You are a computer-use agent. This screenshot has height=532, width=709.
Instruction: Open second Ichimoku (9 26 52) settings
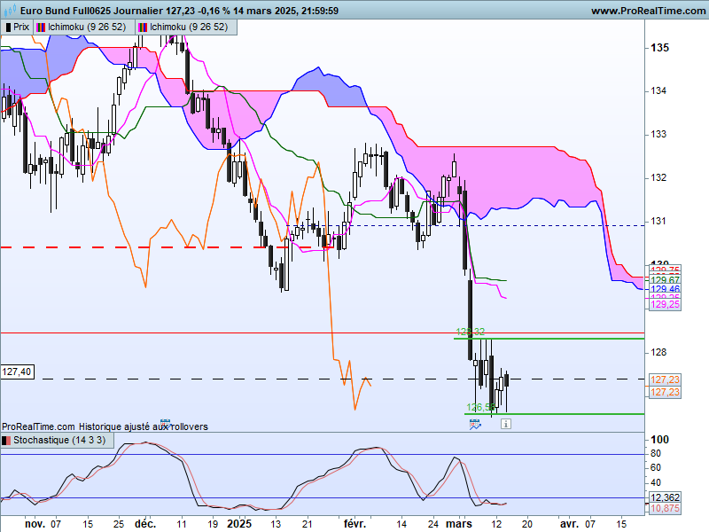pos(189,27)
